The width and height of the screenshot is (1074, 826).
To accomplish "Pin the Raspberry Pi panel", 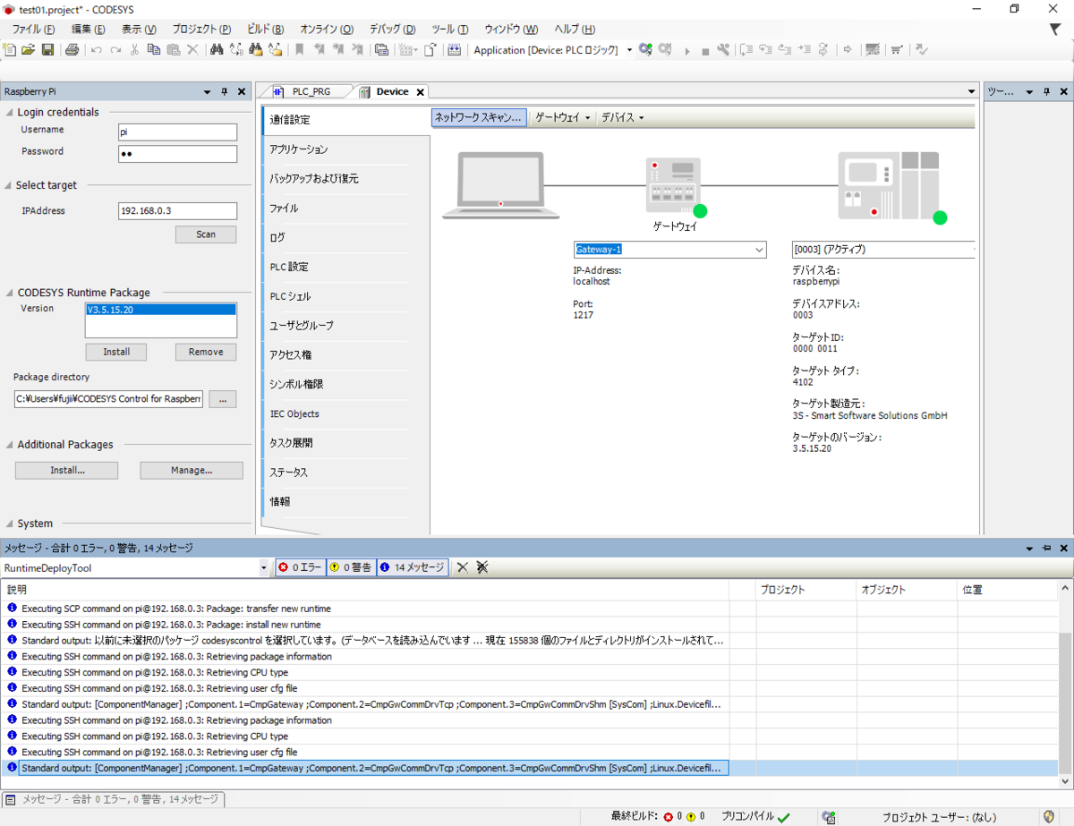I will pos(225,92).
